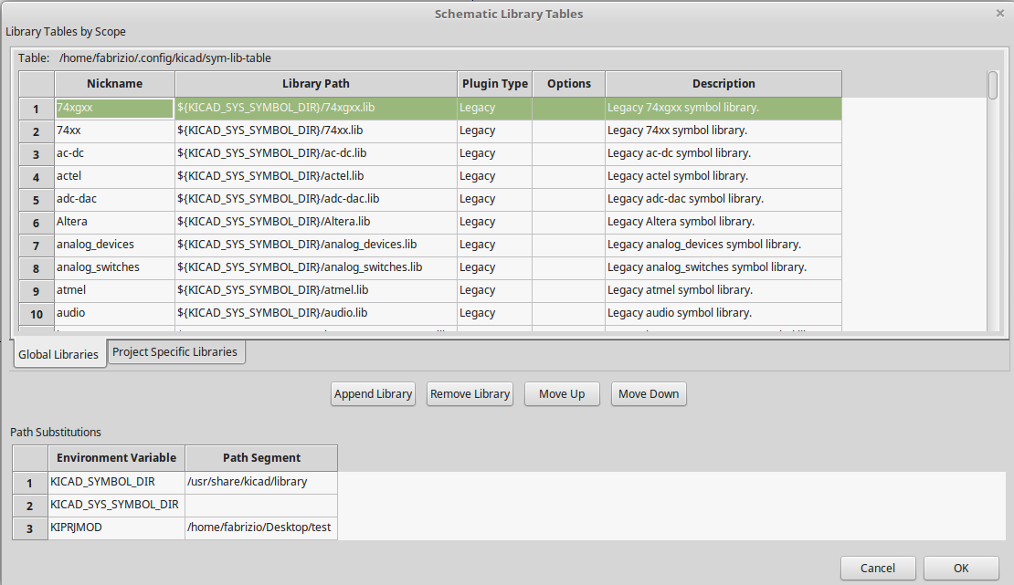
Task: Select row header number 6 for Altera
Action: [37, 223]
